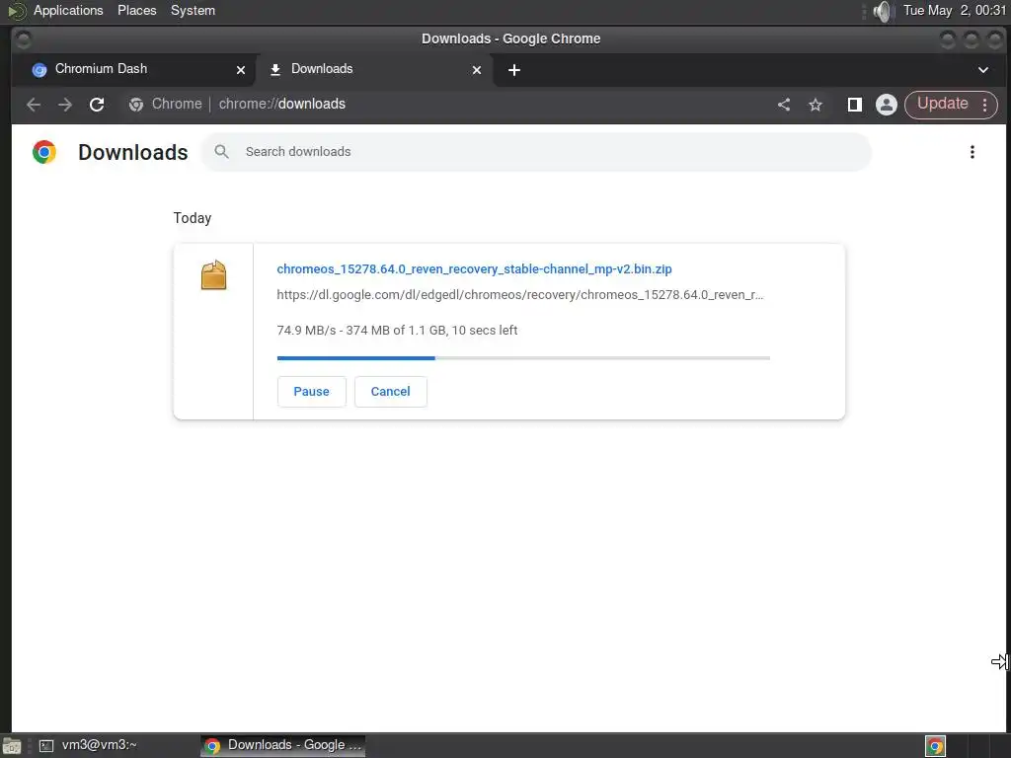
Task: Open the System menu
Action: (x=193, y=10)
